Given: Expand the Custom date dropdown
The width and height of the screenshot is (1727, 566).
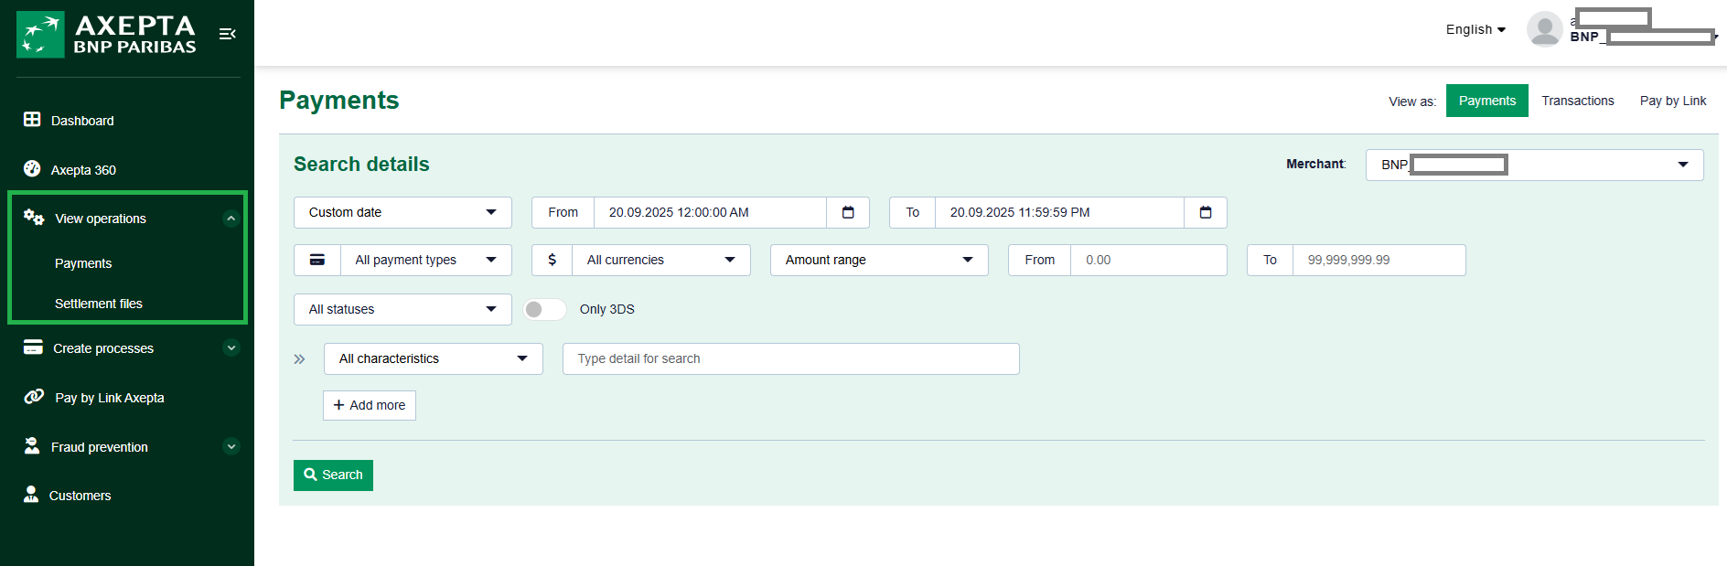Looking at the screenshot, I should (x=402, y=212).
